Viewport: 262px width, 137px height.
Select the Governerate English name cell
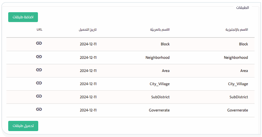coord(237,110)
